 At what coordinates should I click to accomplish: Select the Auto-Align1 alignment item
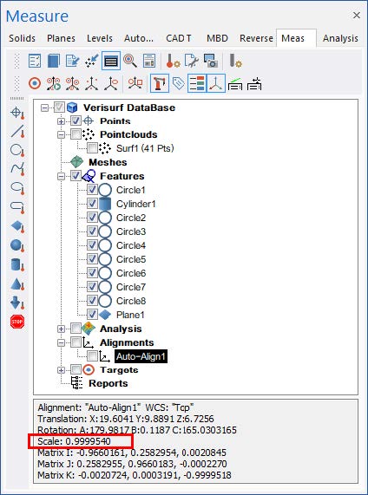point(141,356)
